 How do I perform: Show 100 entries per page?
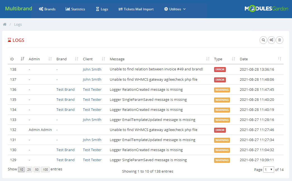(45, 169)
